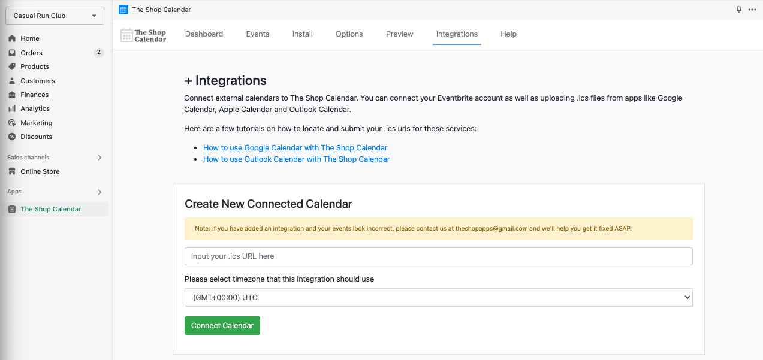Open the Options tab
The image size is (763, 360).
[x=349, y=34]
